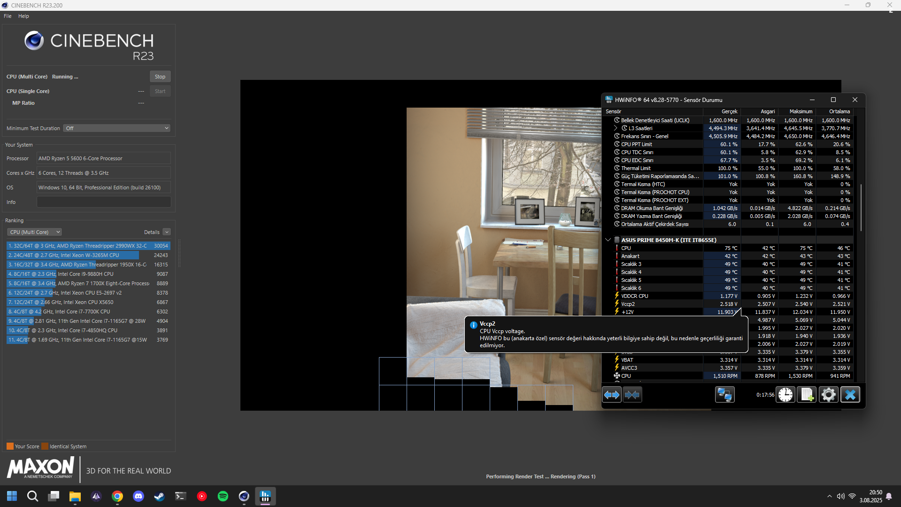Open Task View on the taskbar

click(x=54, y=496)
